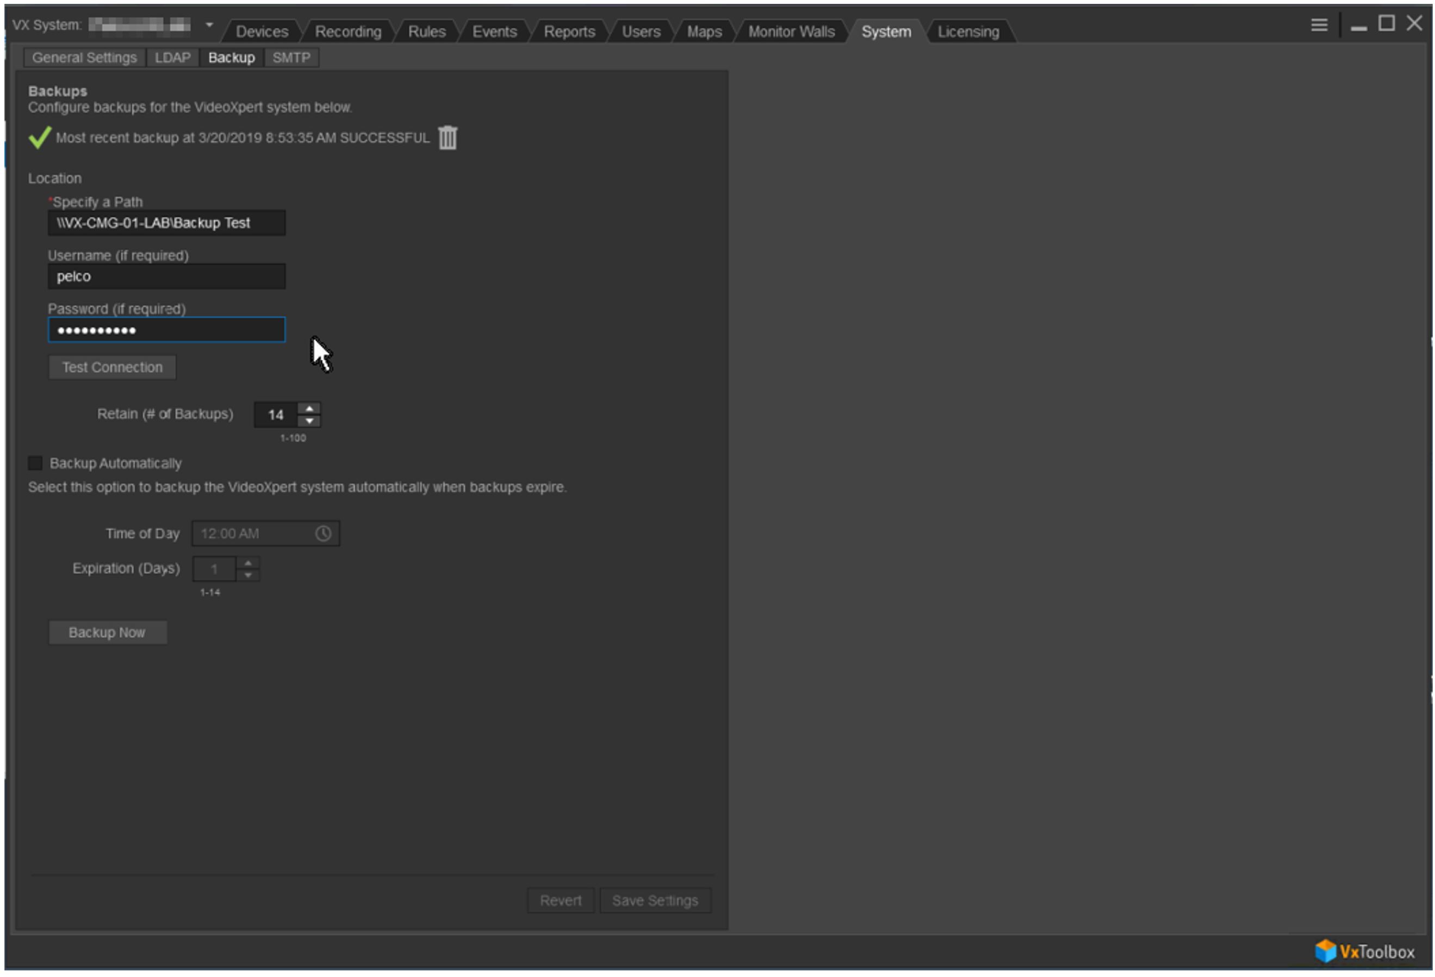Enable the Backup Automatically checkbox
This screenshot has width=1435, height=977.
(x=35, y=463)
